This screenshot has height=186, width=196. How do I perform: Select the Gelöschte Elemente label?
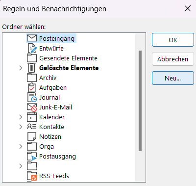click(x=69, y=68)
